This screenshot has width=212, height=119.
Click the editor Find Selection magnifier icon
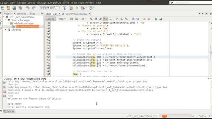click(x=91, y=19)
